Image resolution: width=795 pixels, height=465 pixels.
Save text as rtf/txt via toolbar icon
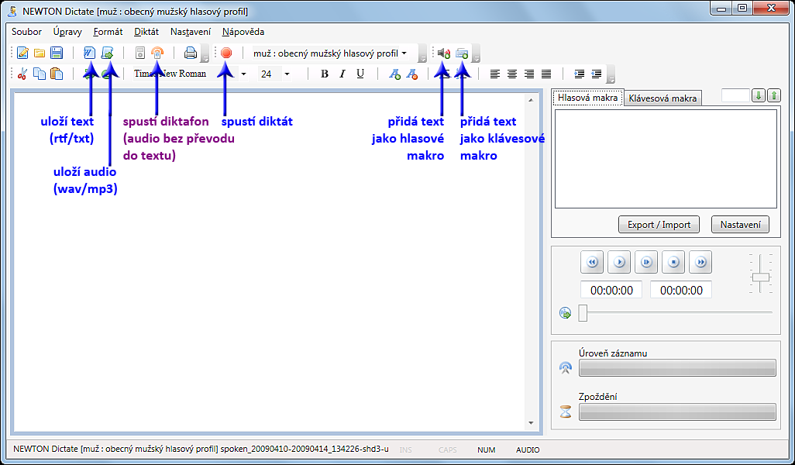(x=89, y=53)
